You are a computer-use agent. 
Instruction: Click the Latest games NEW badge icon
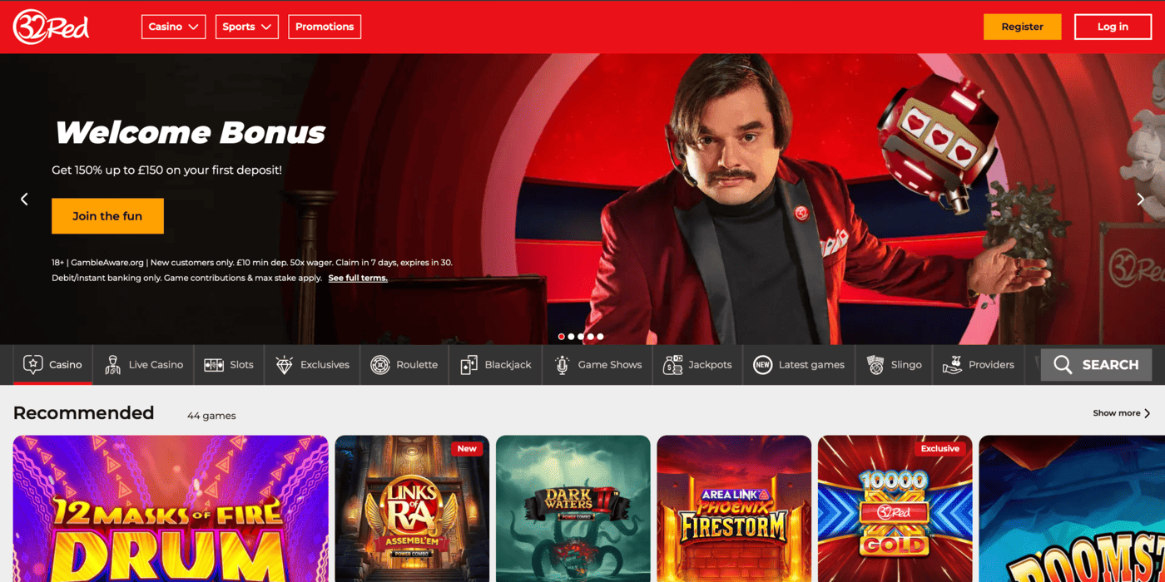point(762,365)
